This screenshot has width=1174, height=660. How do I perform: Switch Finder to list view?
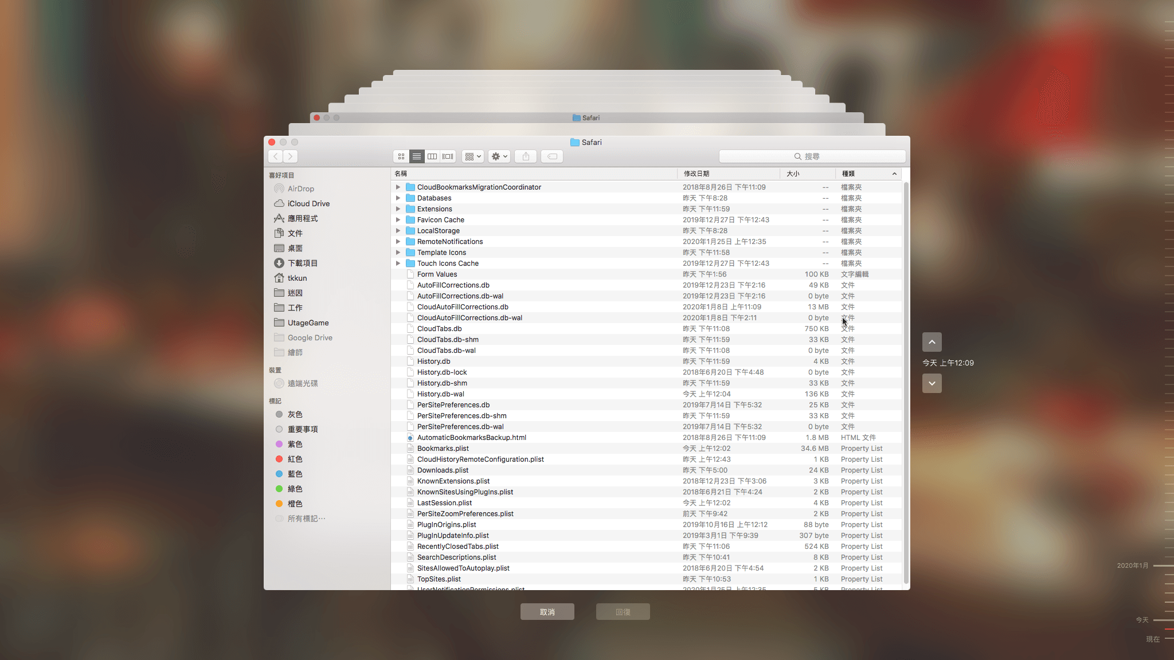coord(417,156)
